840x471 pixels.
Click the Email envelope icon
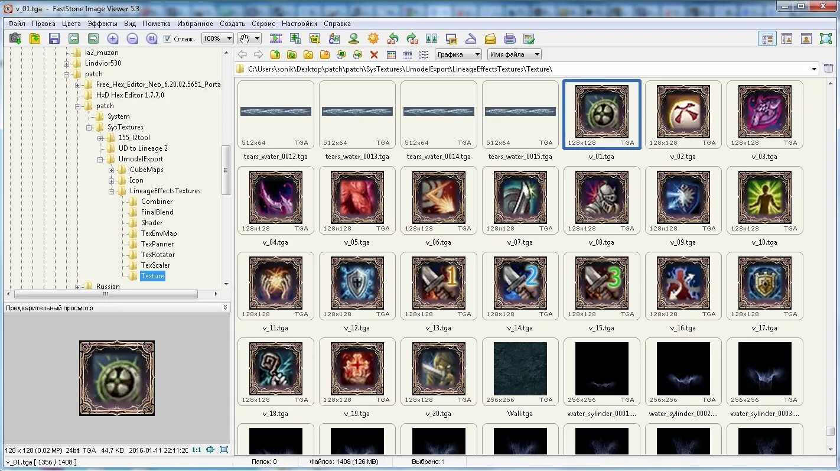click(490, 38)
